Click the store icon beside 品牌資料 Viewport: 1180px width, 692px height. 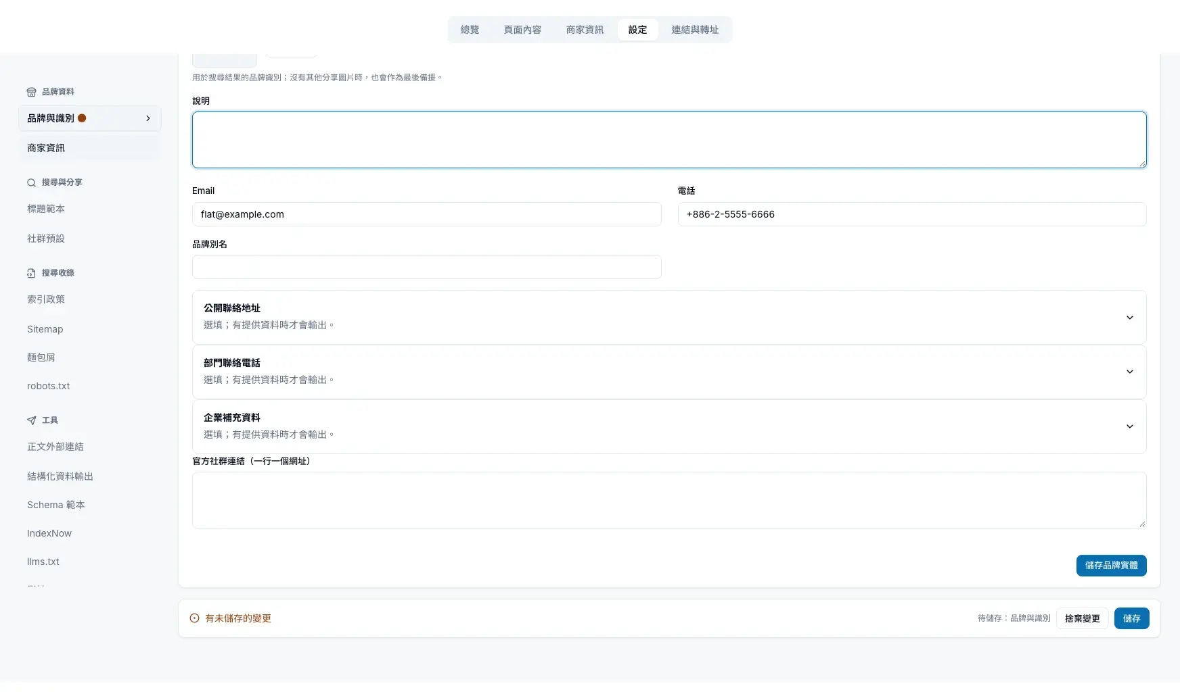pyautogui.click(x=31, y=92)
